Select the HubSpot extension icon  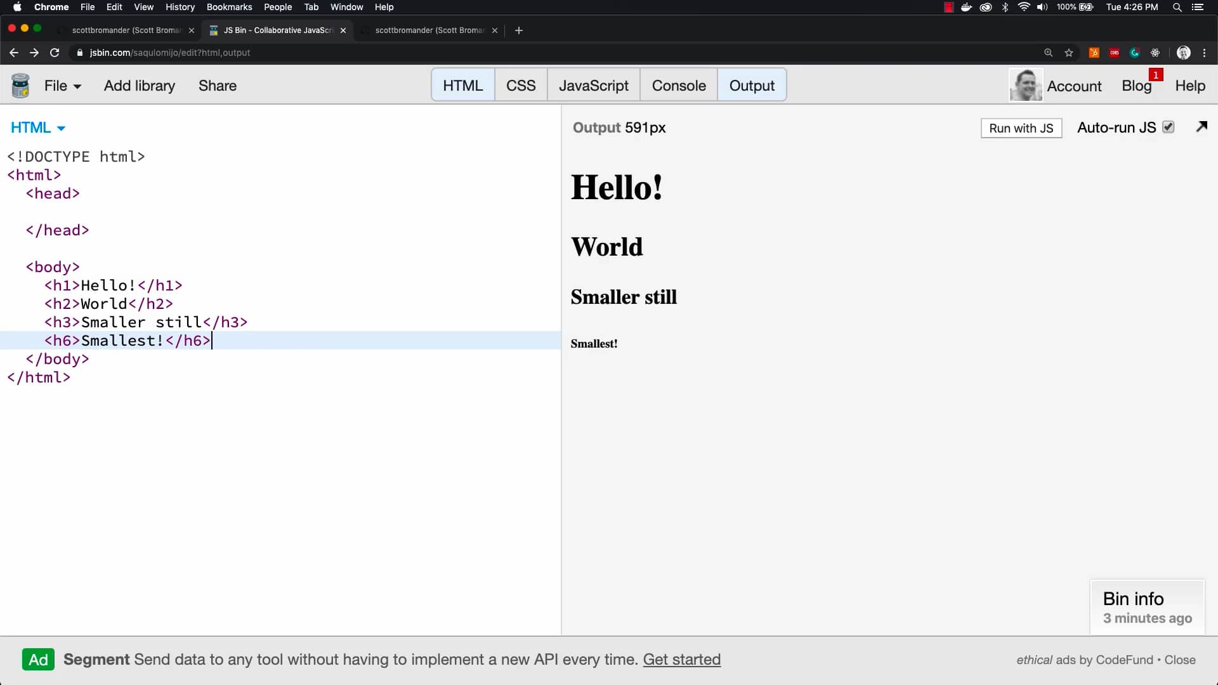pyautogui.click(x=1094, y=53)
